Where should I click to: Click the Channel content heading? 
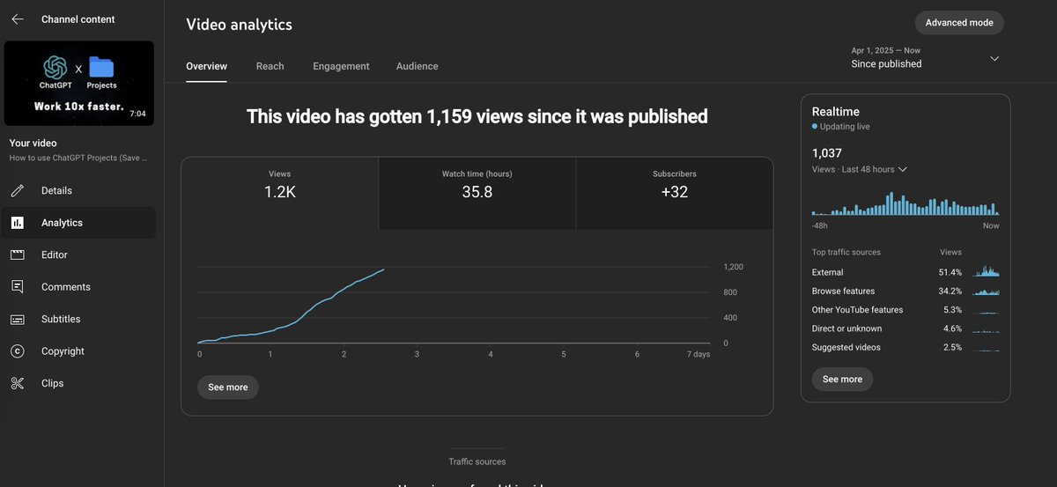pos(78,19)
